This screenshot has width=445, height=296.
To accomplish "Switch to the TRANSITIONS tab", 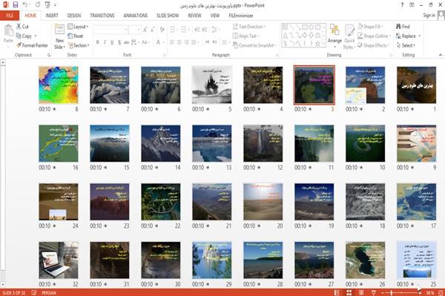I will [102, 16].
